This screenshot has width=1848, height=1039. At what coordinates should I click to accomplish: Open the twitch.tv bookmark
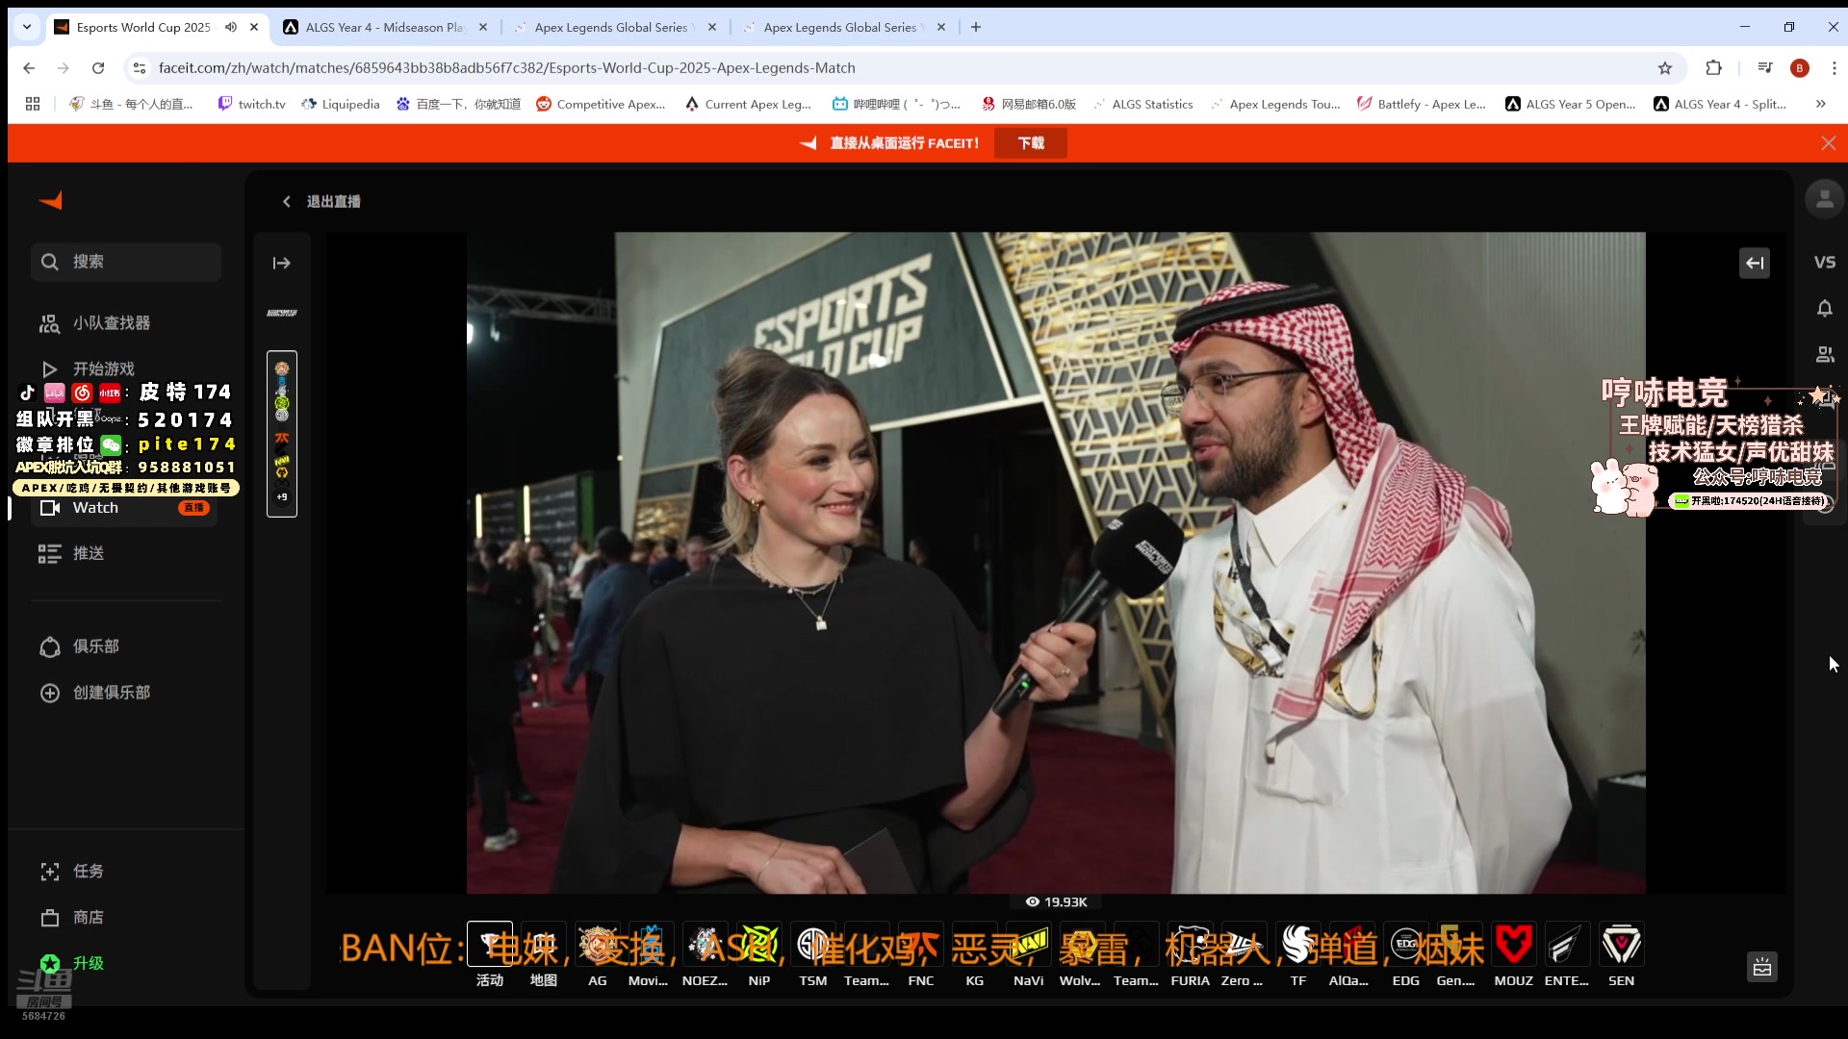pos(251,104)
